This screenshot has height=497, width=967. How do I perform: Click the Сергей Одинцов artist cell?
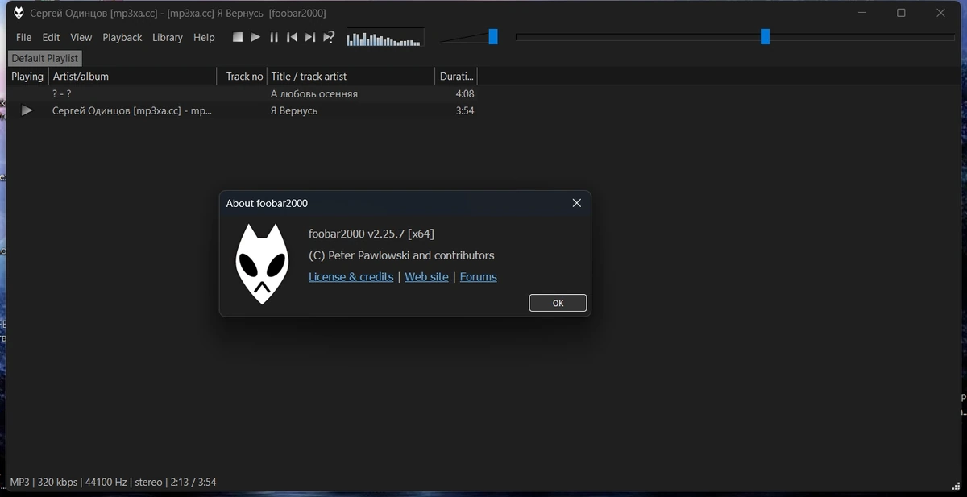(x=132, y=111)
